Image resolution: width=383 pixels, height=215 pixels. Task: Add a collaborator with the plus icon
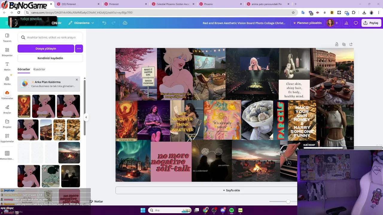(x=337, y=23)
